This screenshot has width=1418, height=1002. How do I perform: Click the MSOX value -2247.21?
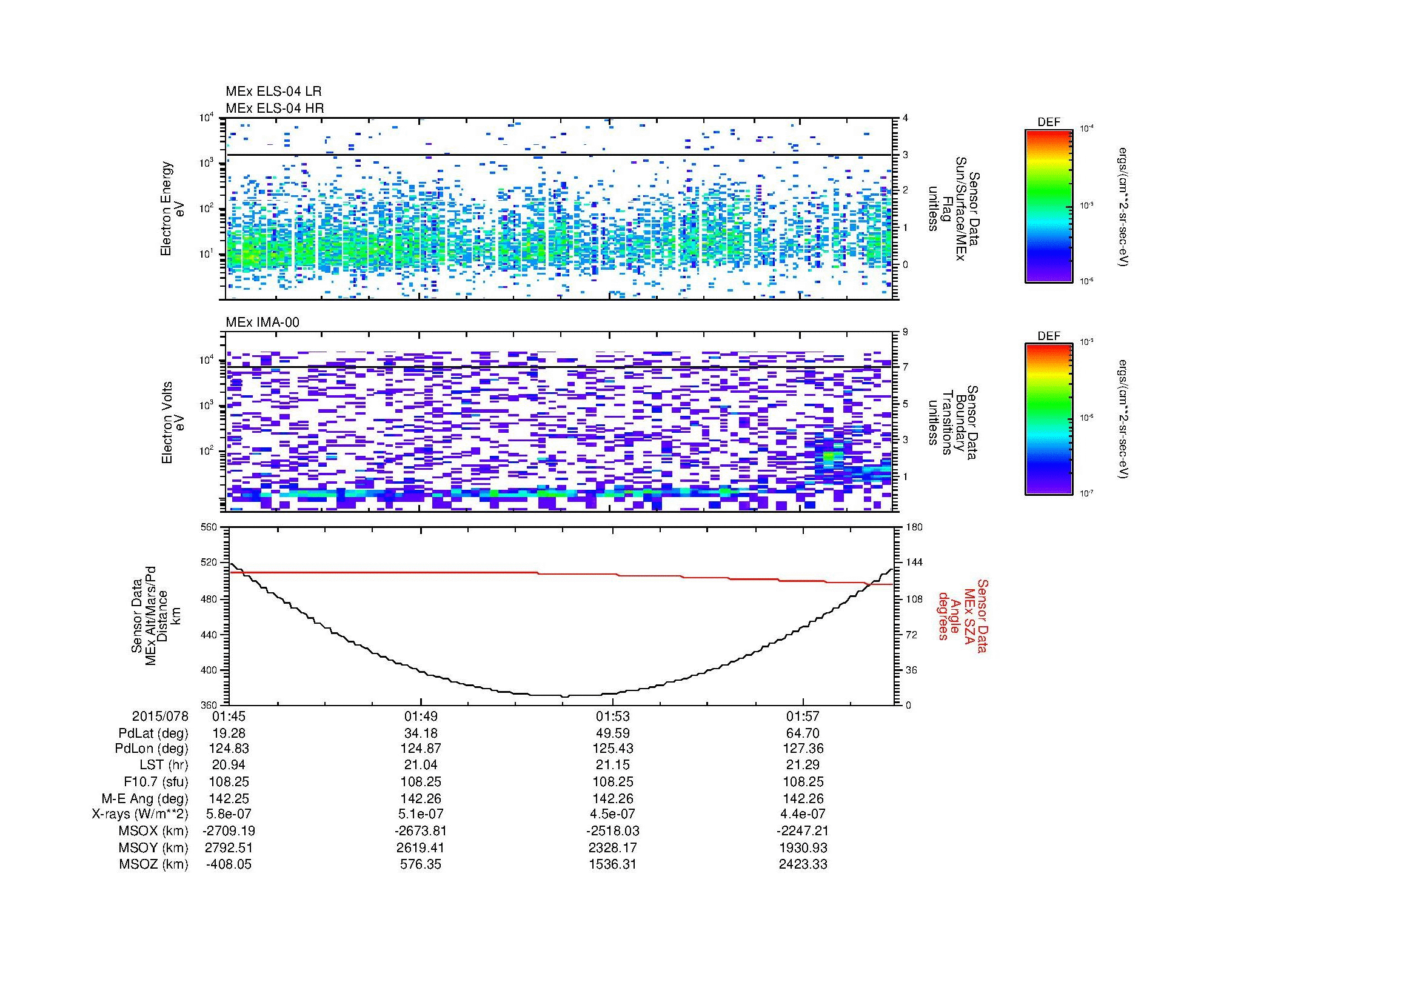[803, 831]
